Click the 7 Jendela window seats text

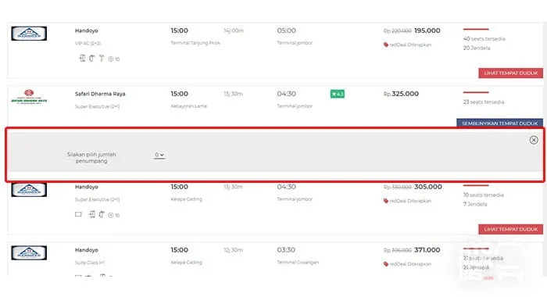tap(475, 204)
